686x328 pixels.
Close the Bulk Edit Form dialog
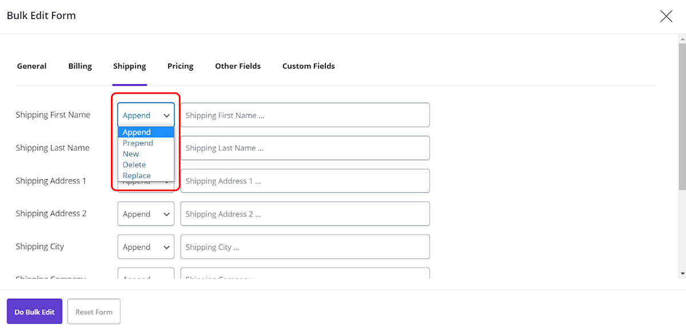(666, 16)
